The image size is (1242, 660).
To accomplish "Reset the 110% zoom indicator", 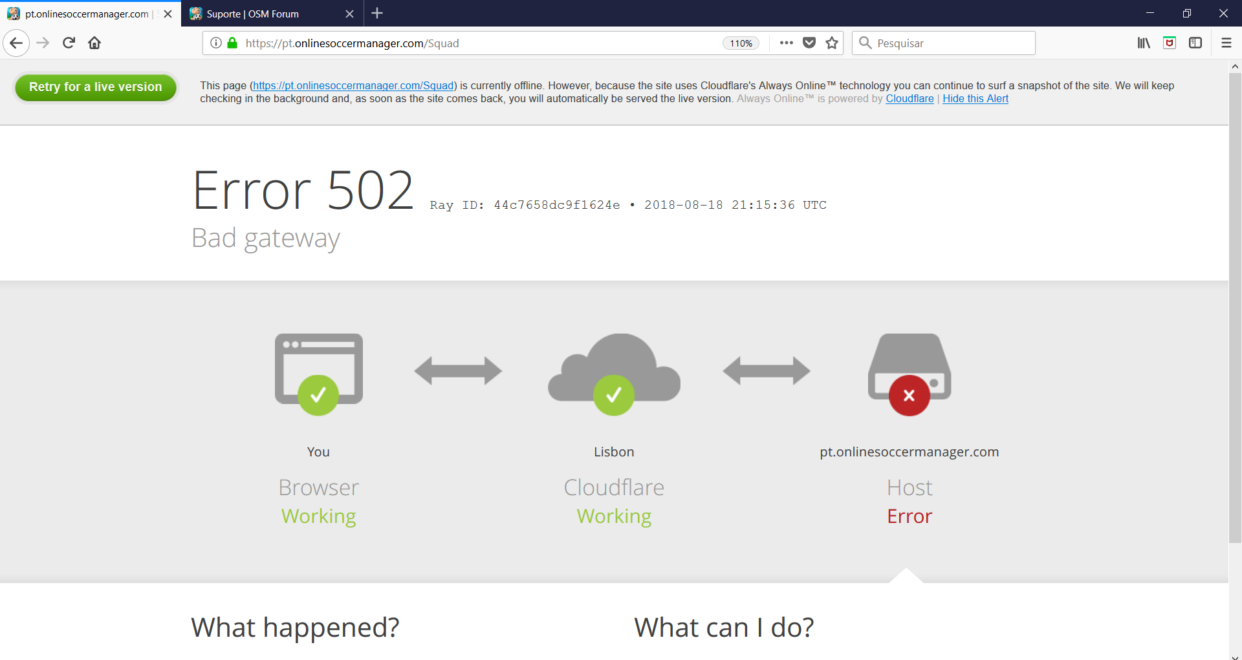I will coord(741,43).
